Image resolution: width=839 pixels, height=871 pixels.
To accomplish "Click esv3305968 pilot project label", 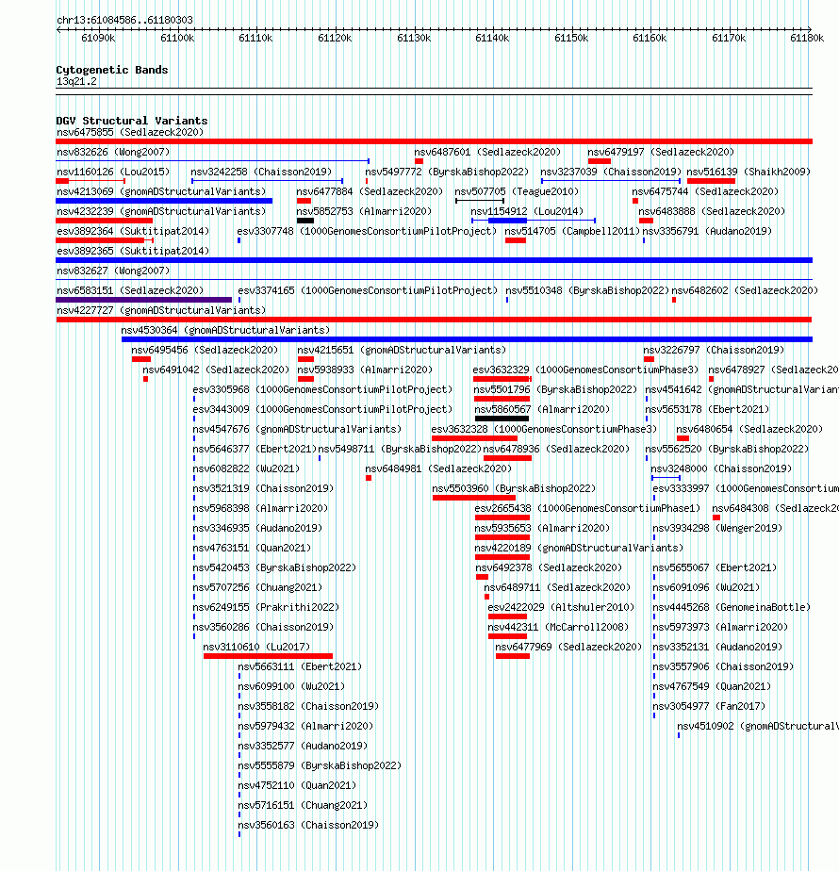I will tap(322, 390).
